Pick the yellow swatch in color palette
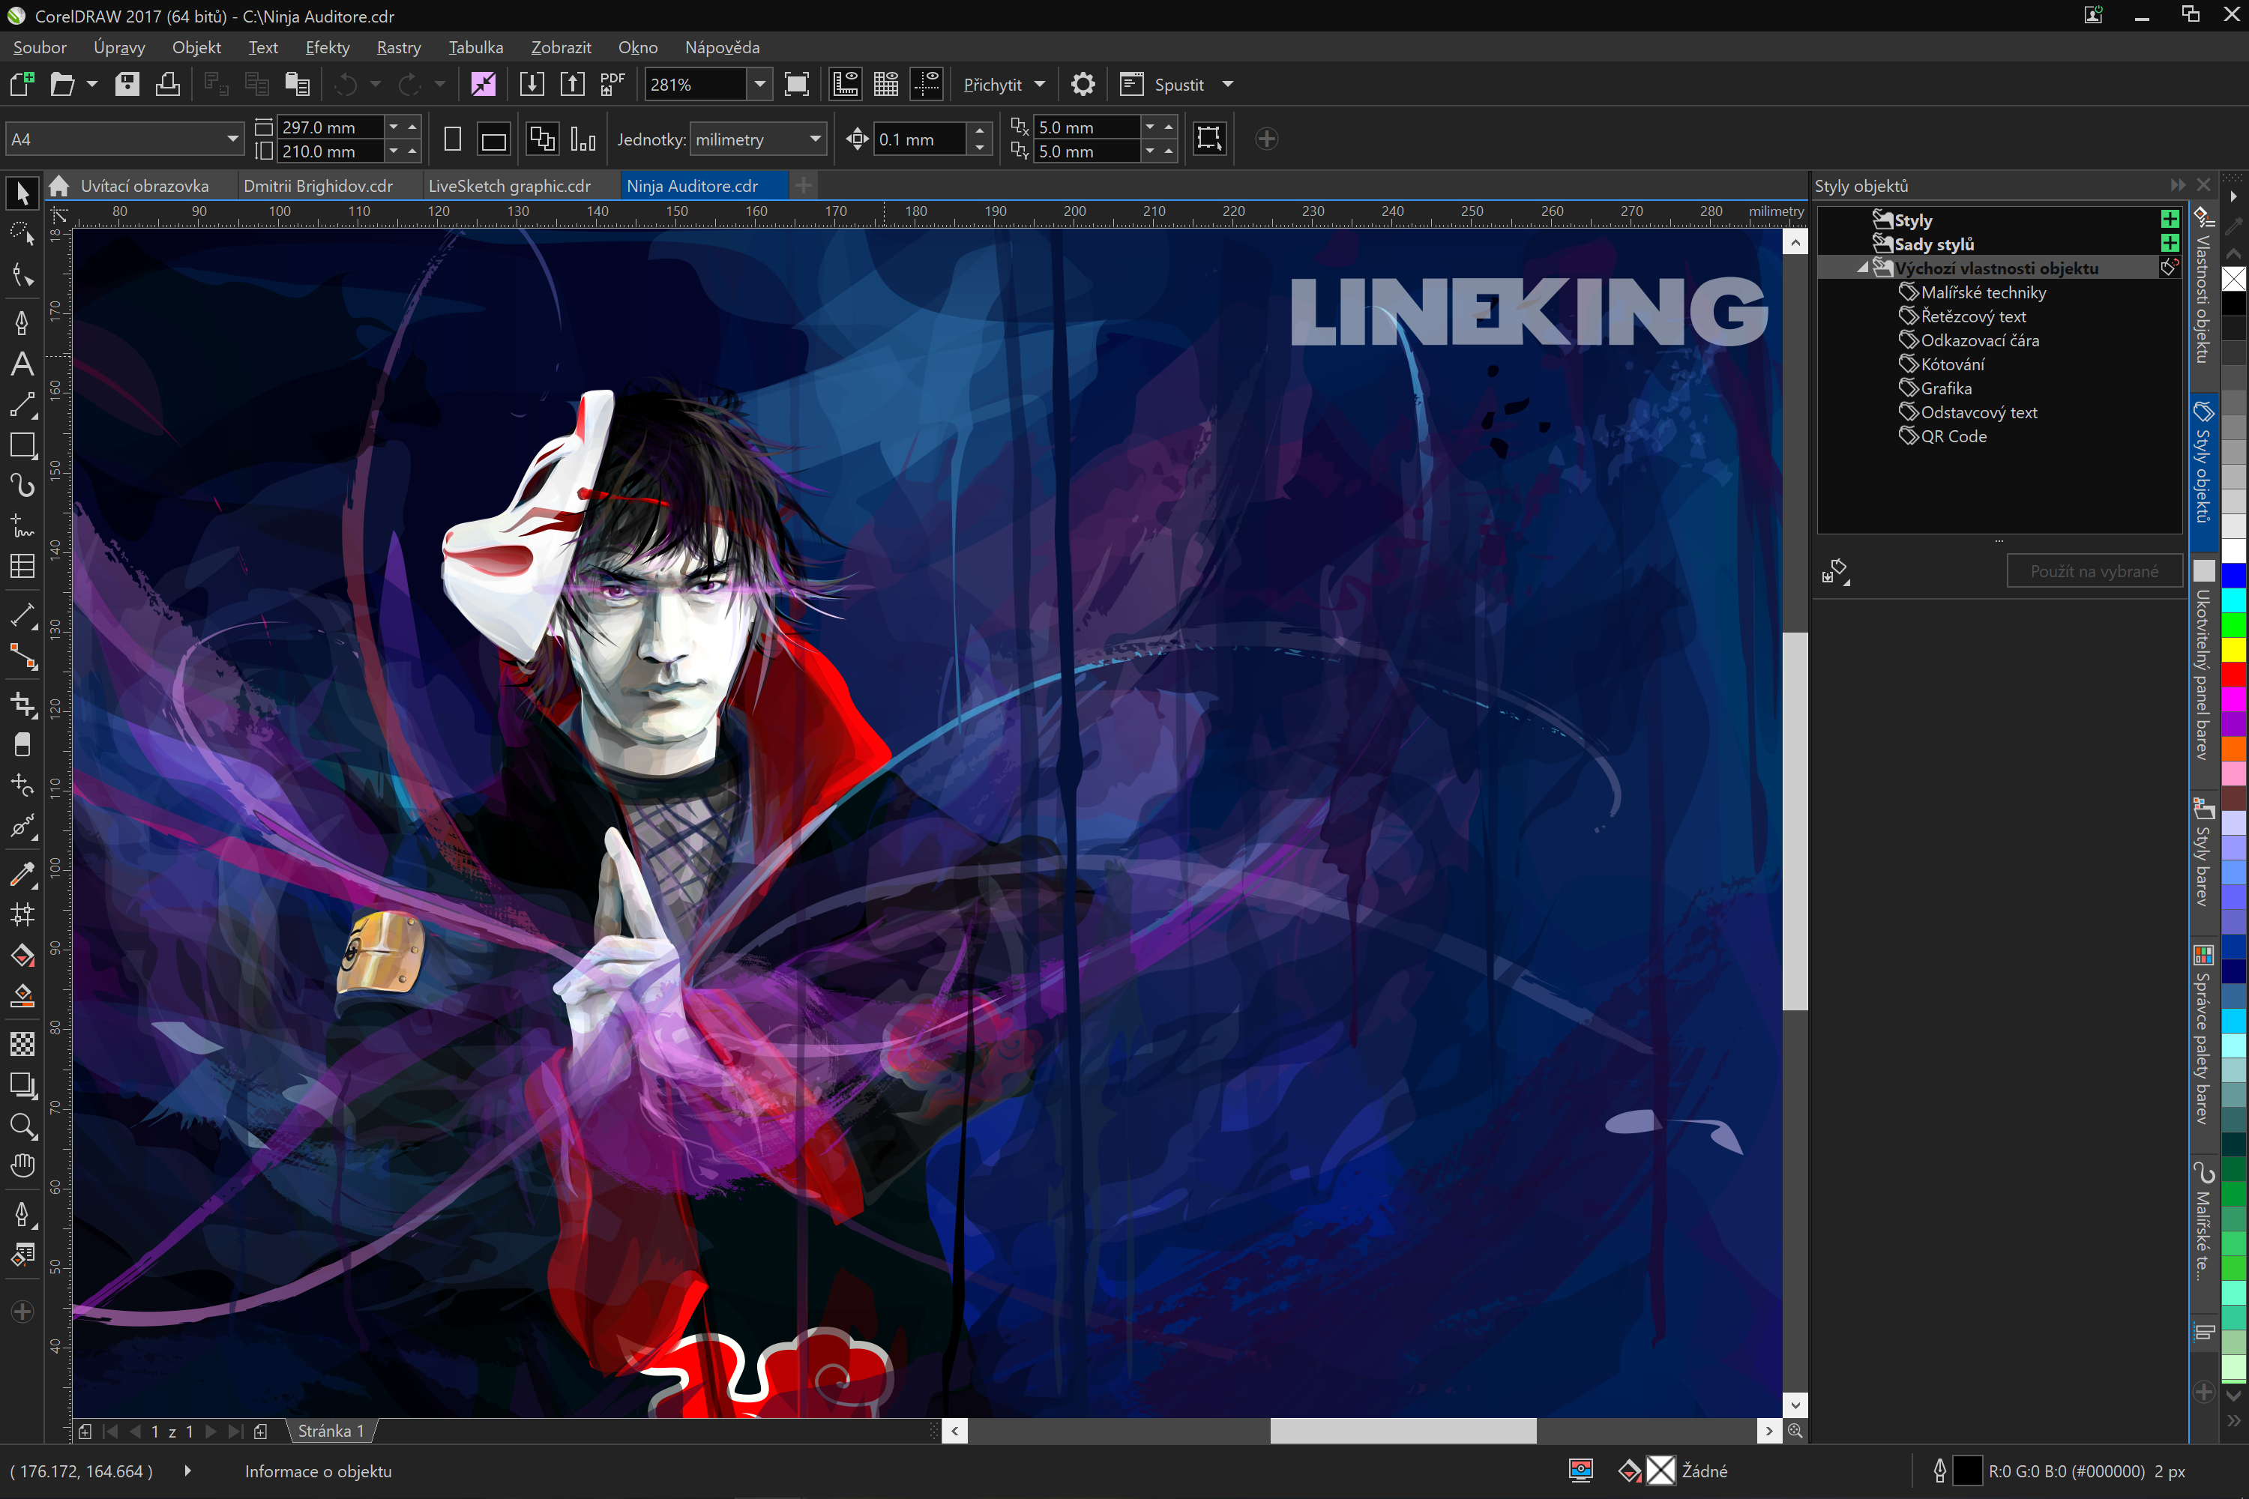2249x1499 pixels. [2233, 649]
